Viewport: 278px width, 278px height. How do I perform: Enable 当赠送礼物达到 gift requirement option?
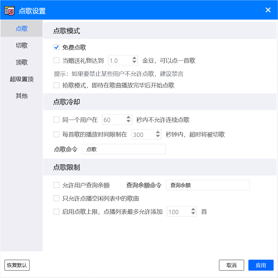pyautogui.click(x=56, y=60)
